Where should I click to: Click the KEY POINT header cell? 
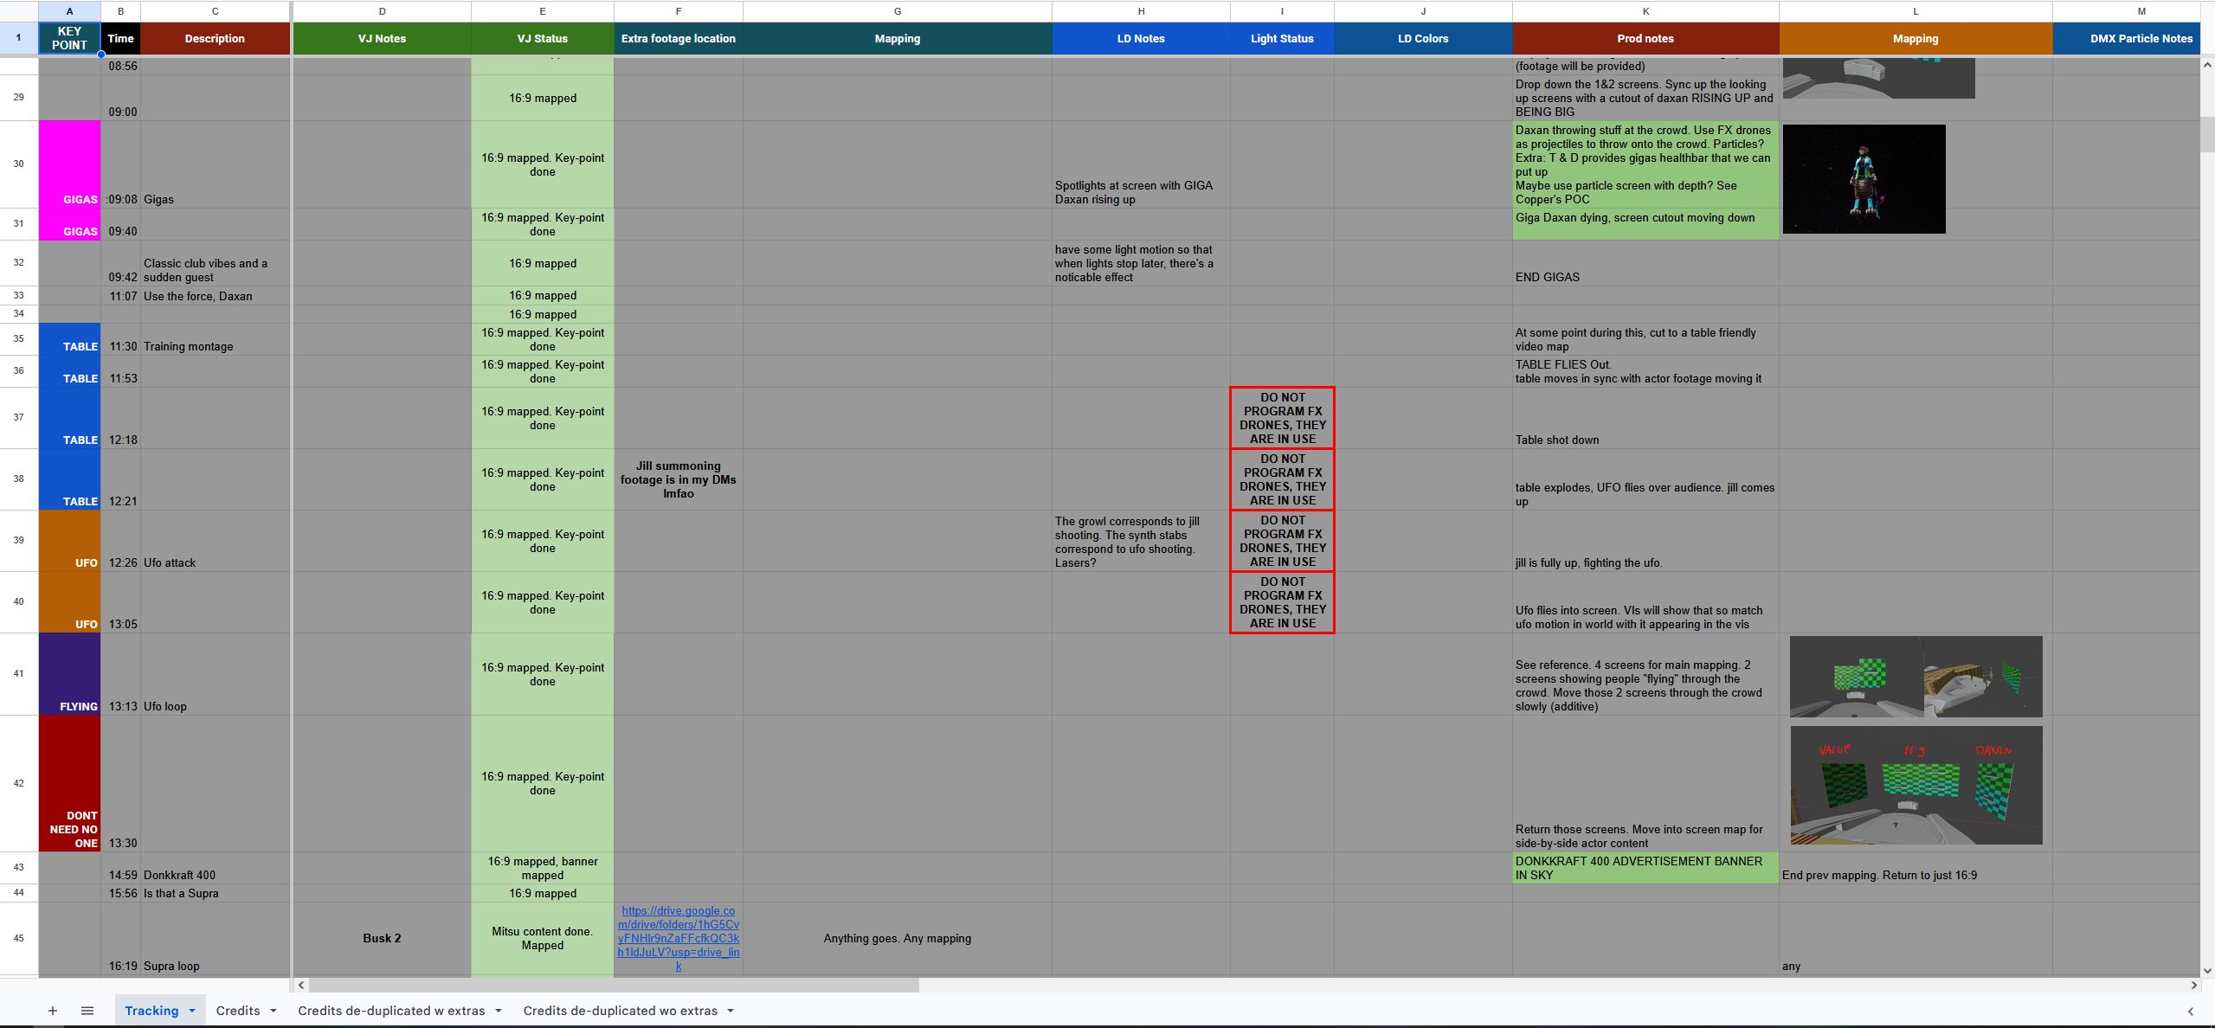click(69, 38)
